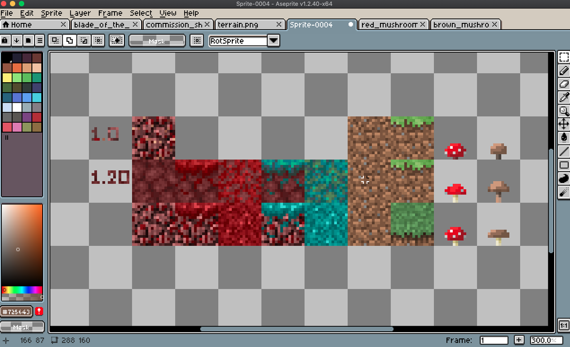
Task: Click the red color warning icon
Action: [x=39, y=312]
